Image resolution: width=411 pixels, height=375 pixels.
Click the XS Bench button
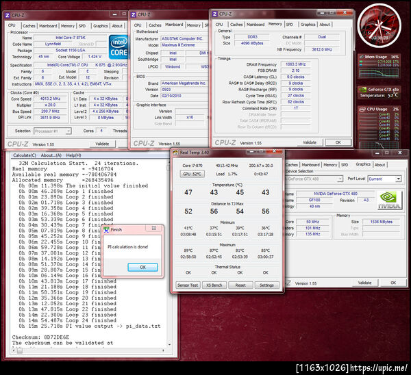214,285
